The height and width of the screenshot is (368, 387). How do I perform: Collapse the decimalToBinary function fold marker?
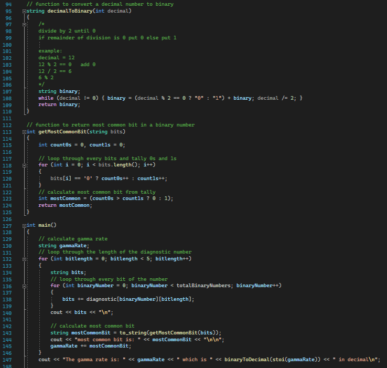[25, 10]
